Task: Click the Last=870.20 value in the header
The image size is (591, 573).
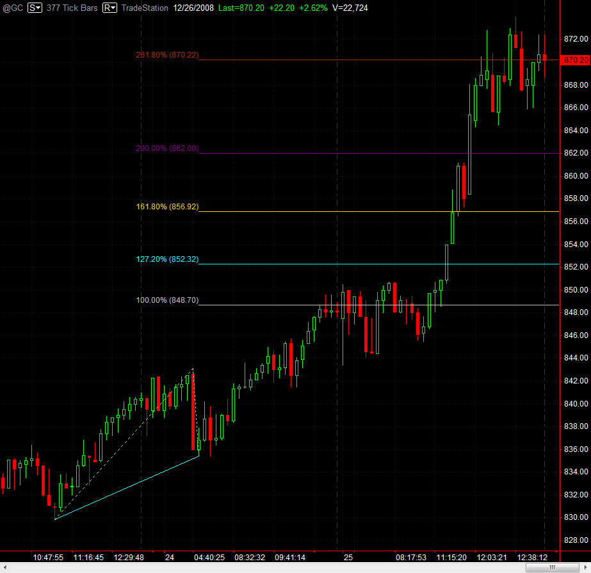Action: [241, 8]
